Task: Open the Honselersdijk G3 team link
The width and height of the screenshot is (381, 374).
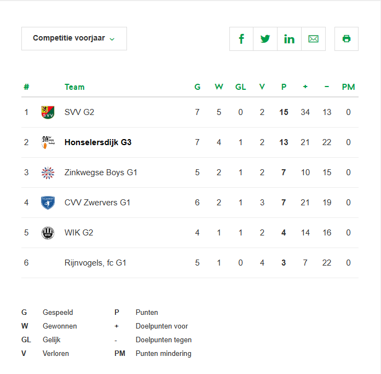Action: click(x=98, y=142)
